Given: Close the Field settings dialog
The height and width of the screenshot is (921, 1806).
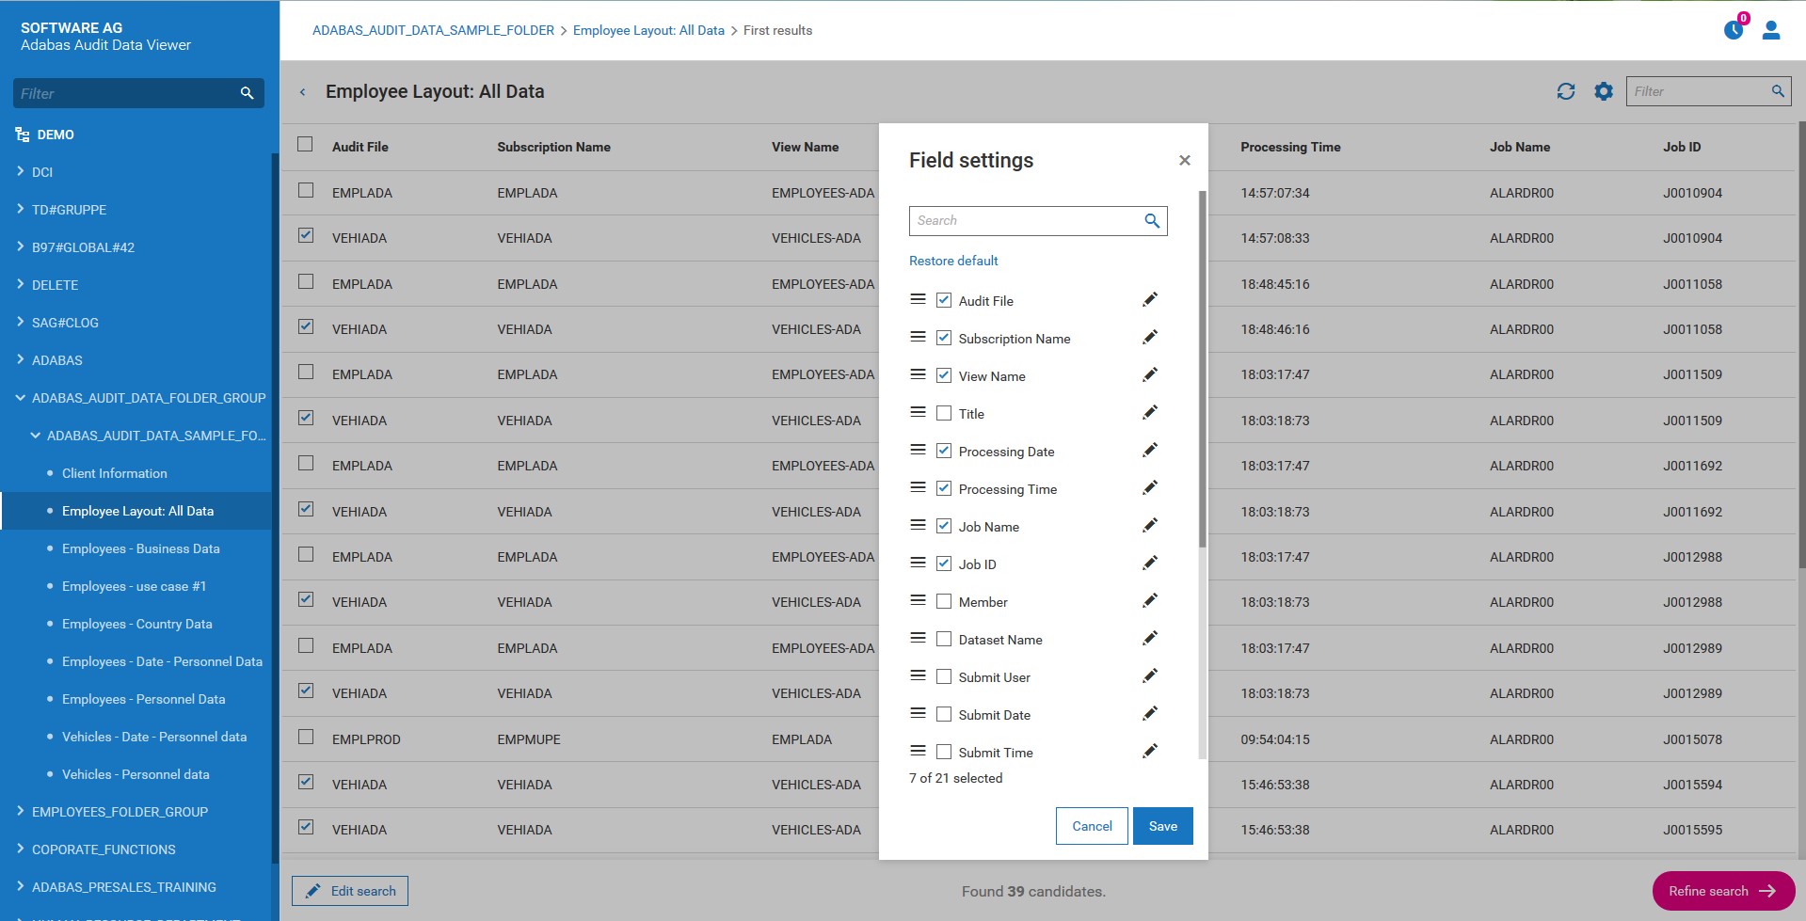Looking at the screenshot, I should (1185, 161).
